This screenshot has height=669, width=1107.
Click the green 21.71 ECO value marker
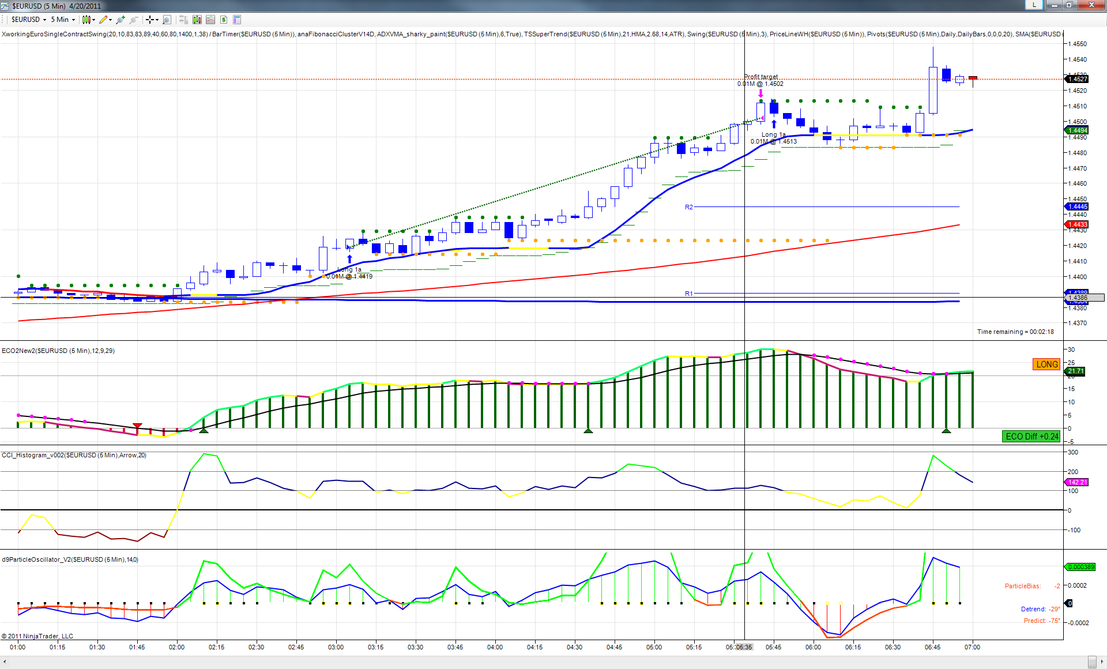(x=1075, y=371)
